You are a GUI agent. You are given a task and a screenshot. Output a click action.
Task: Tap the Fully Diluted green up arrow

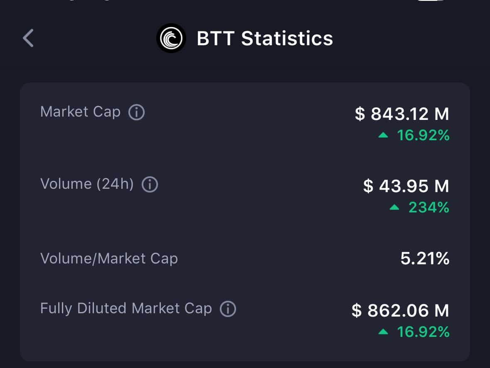click(x=384, y=332)
